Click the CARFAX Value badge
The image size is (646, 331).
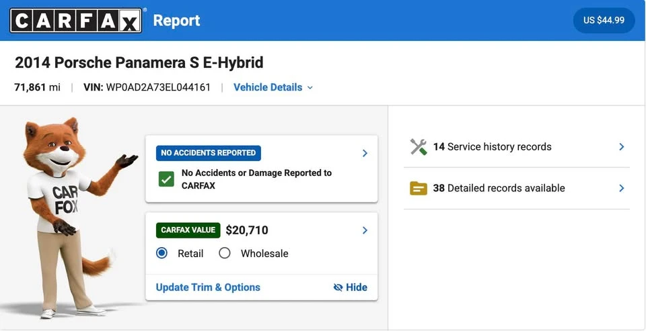tap(188, 230)
